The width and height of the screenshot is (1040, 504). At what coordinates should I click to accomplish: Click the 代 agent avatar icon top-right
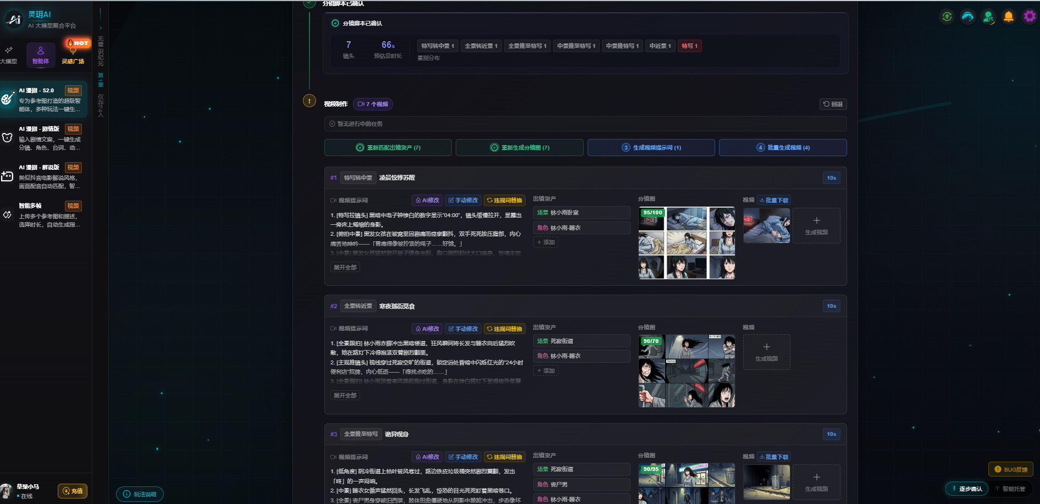(988, 16)
